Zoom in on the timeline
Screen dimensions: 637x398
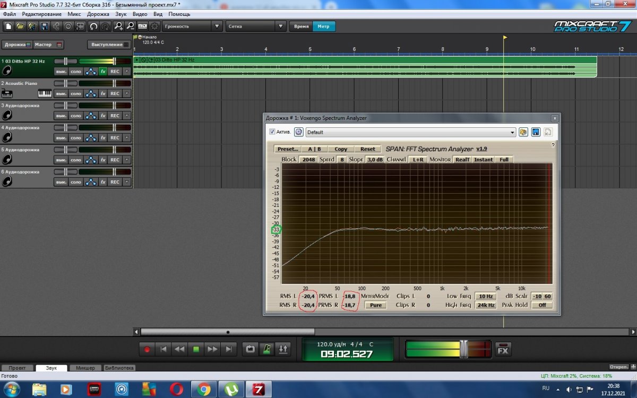118,26
